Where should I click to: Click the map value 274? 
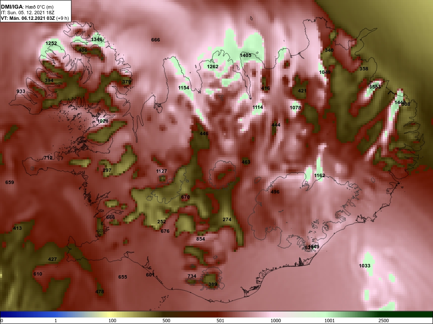point(227,219)
